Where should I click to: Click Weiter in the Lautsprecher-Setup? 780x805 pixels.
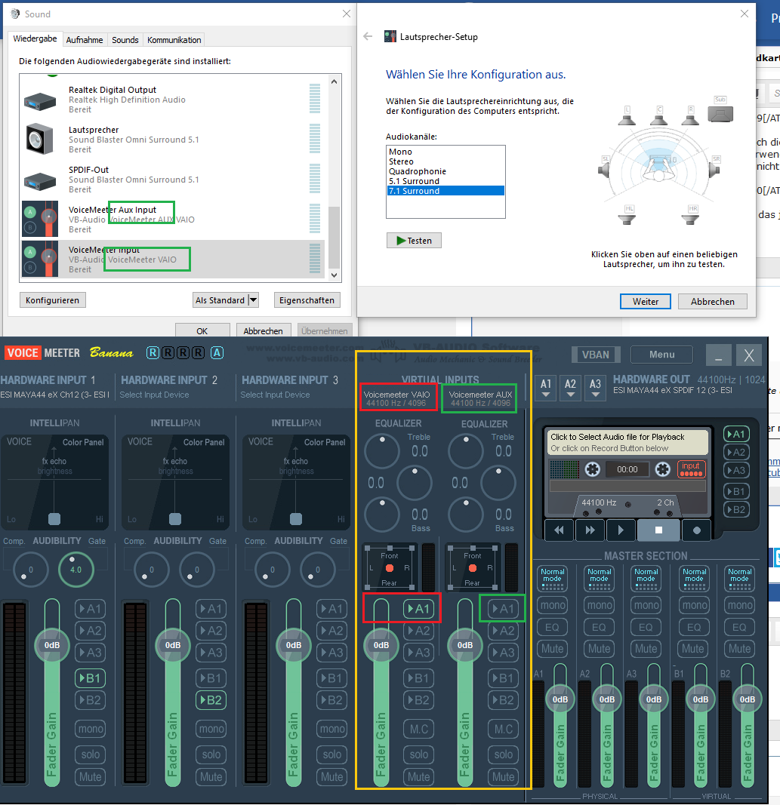pos(646,301)
